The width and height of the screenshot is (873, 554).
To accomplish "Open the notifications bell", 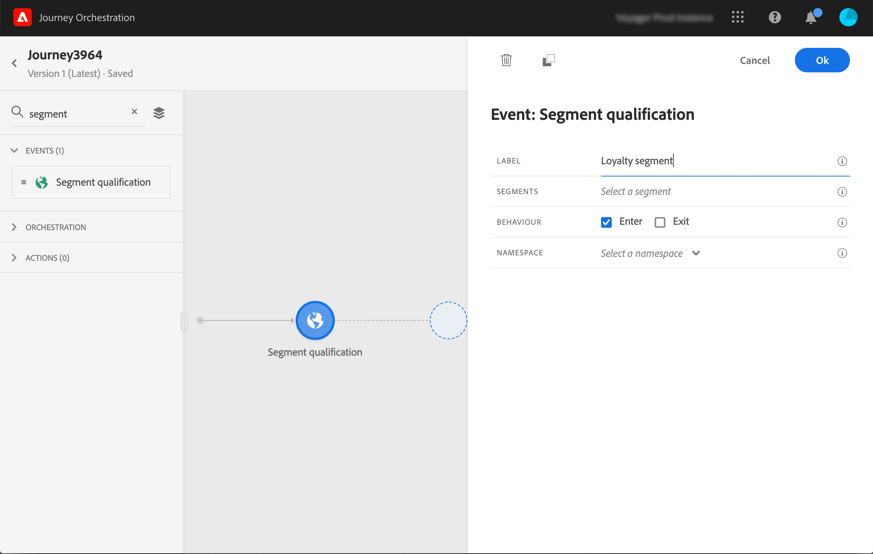I will coord(811,18).
